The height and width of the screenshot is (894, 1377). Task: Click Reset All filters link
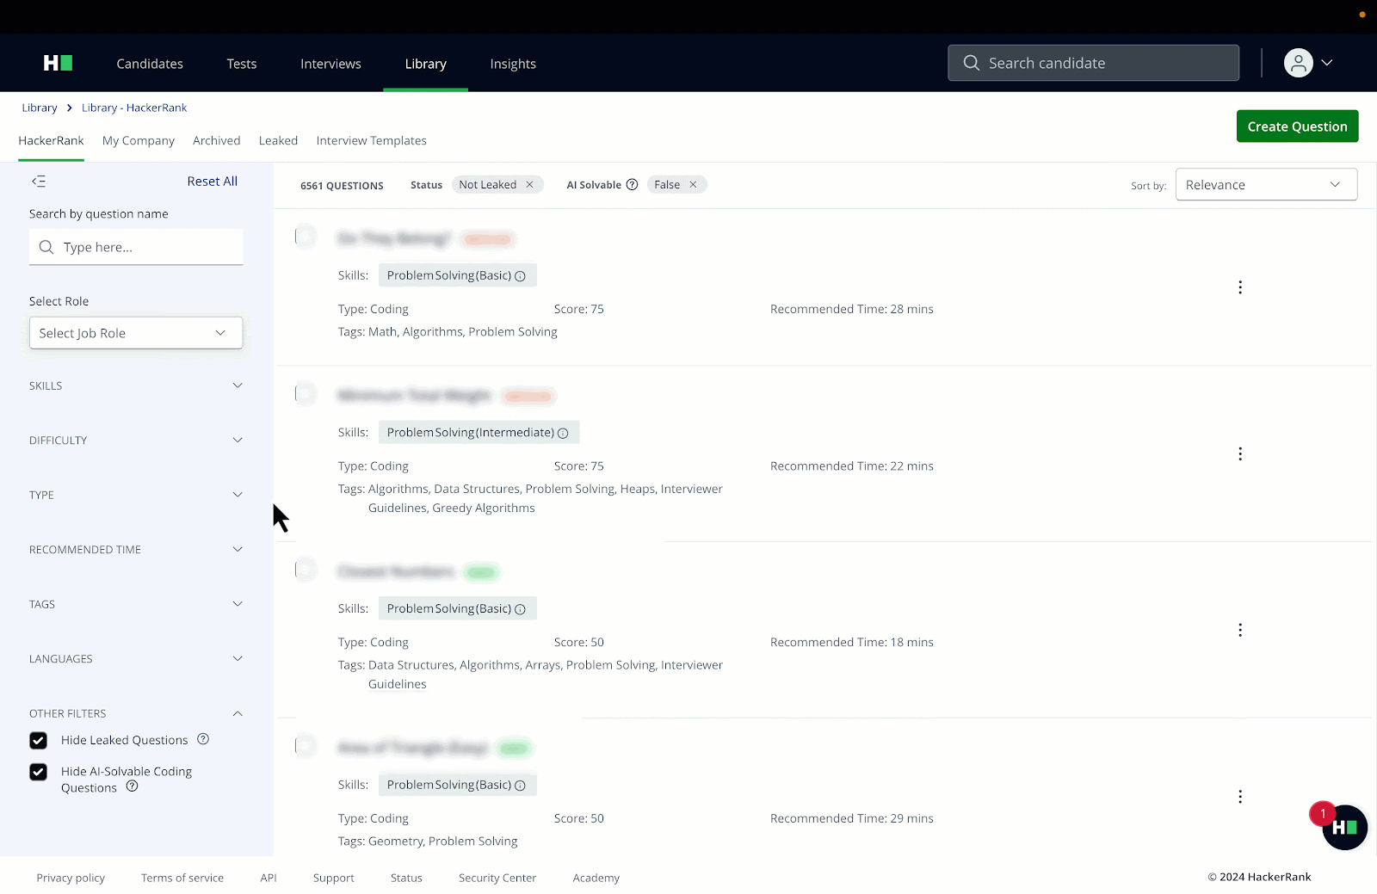(x=212, y=181)
